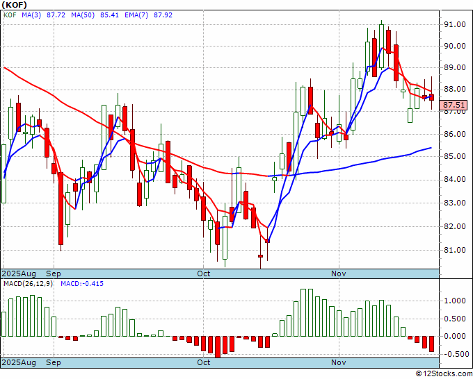This screenshot has height=379, width=473.
Task: Click the last red MACD histogram bar
Action: 432,344
